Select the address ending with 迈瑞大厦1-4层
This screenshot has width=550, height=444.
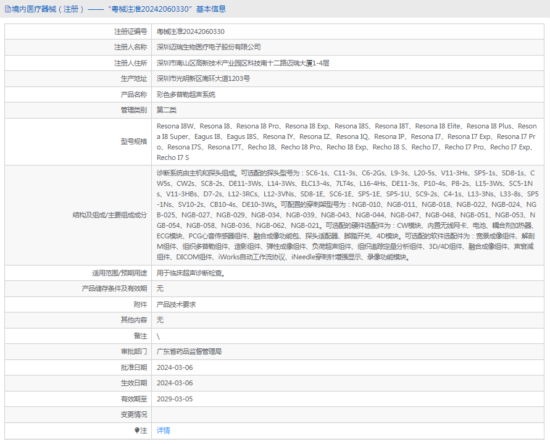(x=243, y=63)
